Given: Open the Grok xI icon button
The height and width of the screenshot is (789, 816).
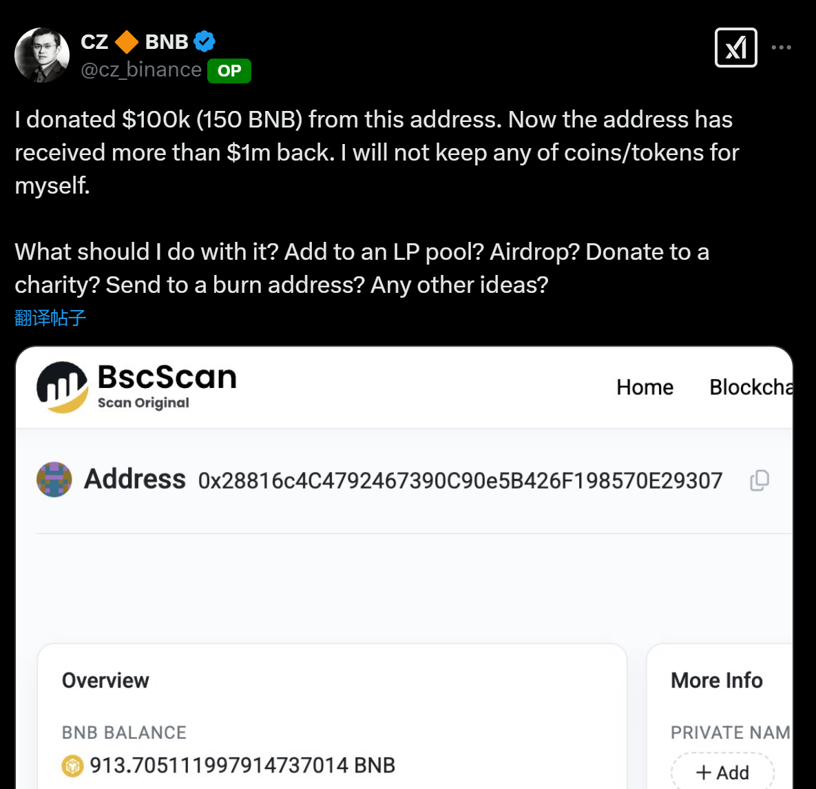Looking at the screenshot, I should click(x=735, y=48).
